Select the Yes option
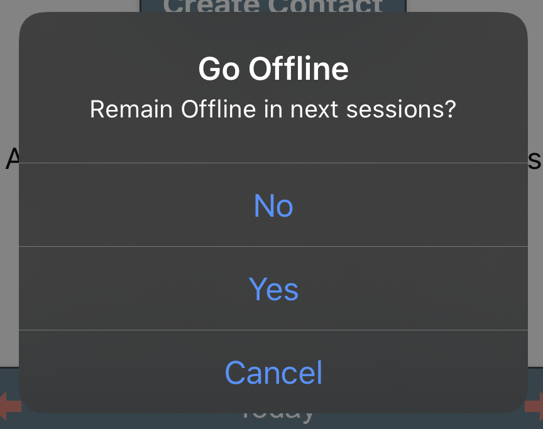 pos(273,288)
